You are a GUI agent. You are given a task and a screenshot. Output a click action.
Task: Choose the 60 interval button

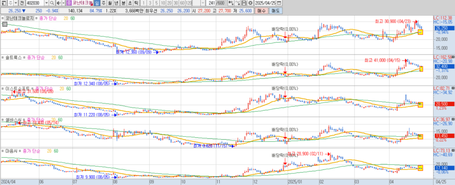[x=182, y=3]
